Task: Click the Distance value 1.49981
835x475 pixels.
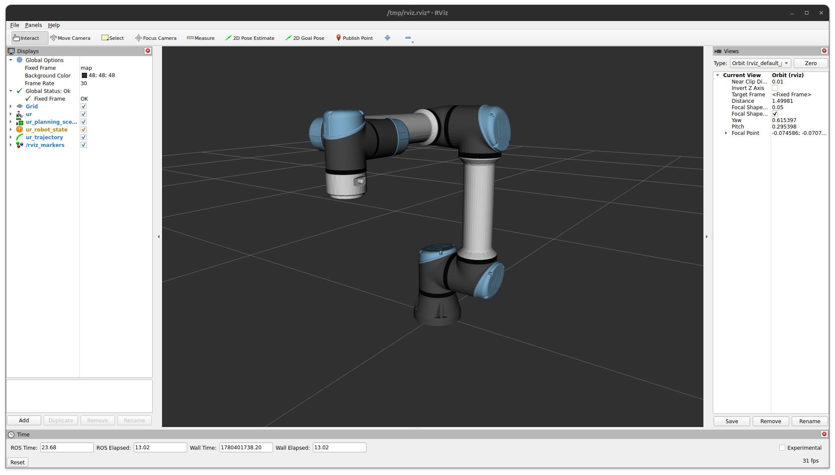Action: 783,101
